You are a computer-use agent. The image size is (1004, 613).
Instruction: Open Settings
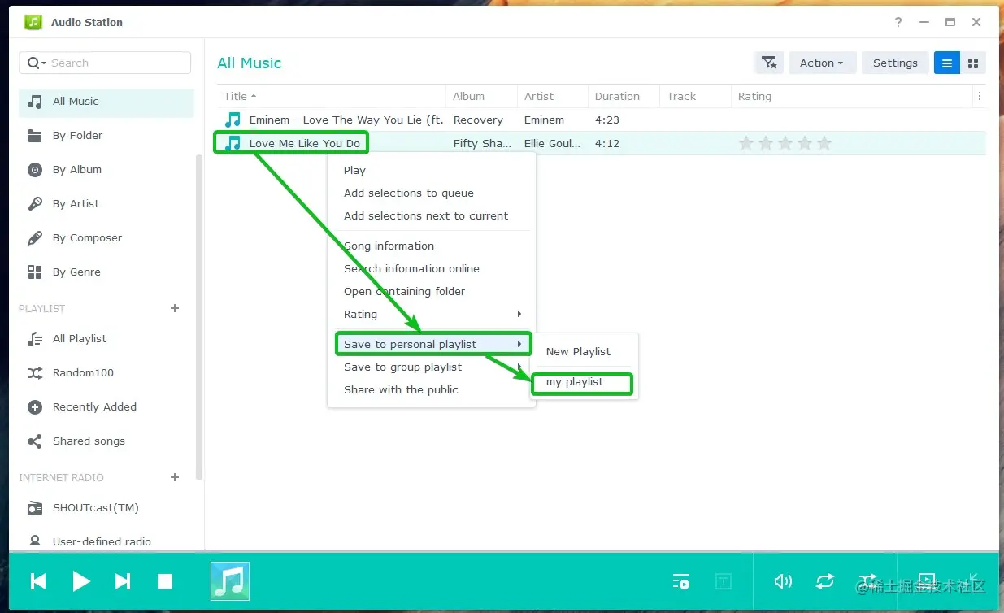click(x=895, y=63)
